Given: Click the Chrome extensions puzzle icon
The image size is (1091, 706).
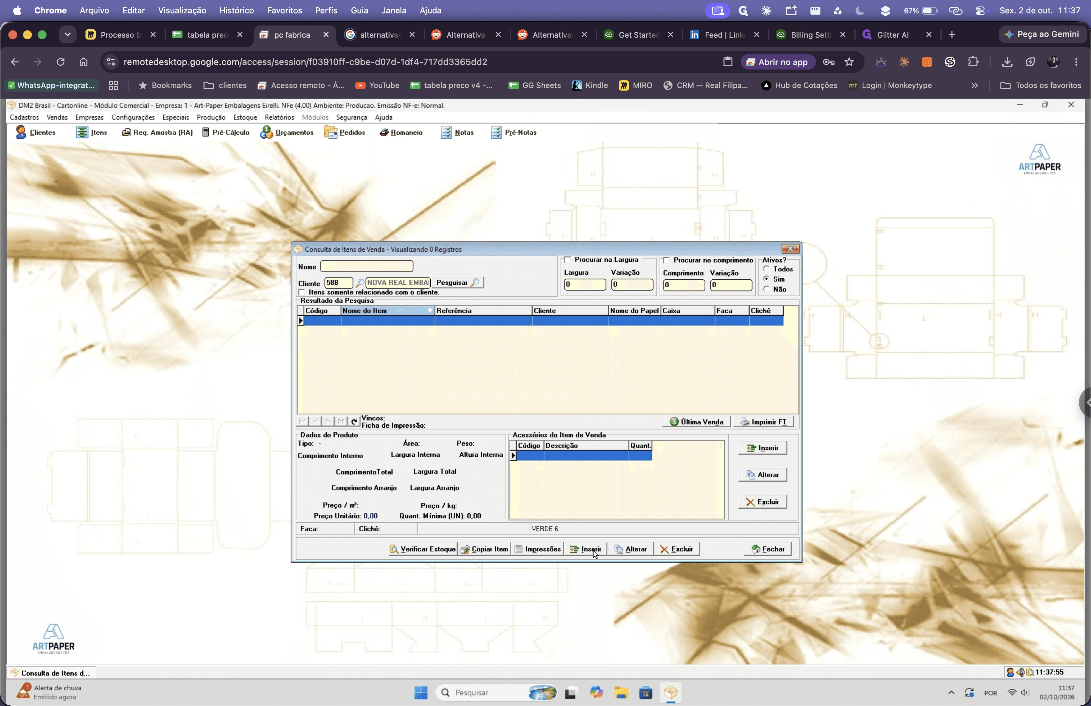Looking at the screenshot, I should 973,62.
